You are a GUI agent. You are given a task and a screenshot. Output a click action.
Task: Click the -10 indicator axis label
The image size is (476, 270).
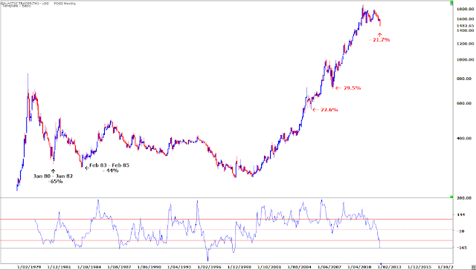[x=460, y=231]
